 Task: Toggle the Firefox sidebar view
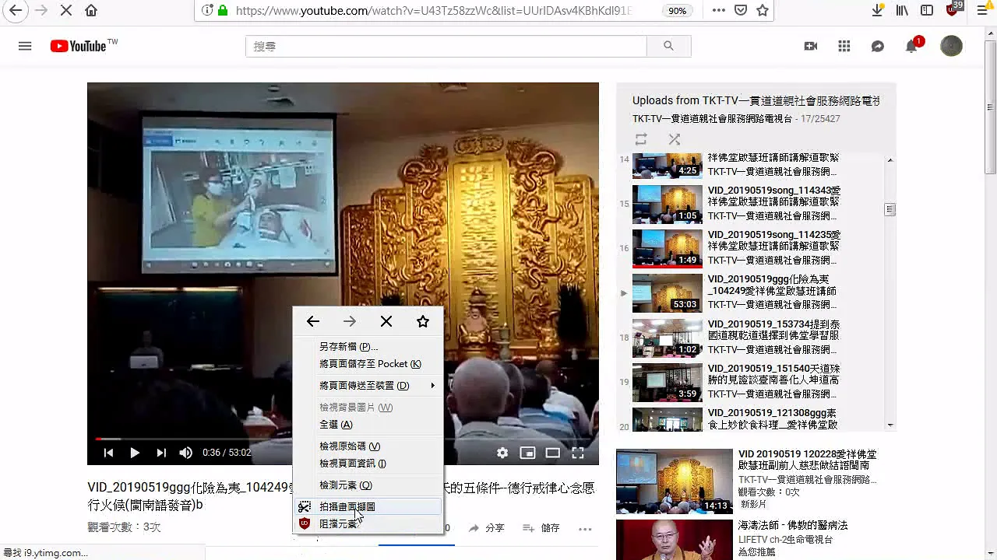tap(927, 11)
